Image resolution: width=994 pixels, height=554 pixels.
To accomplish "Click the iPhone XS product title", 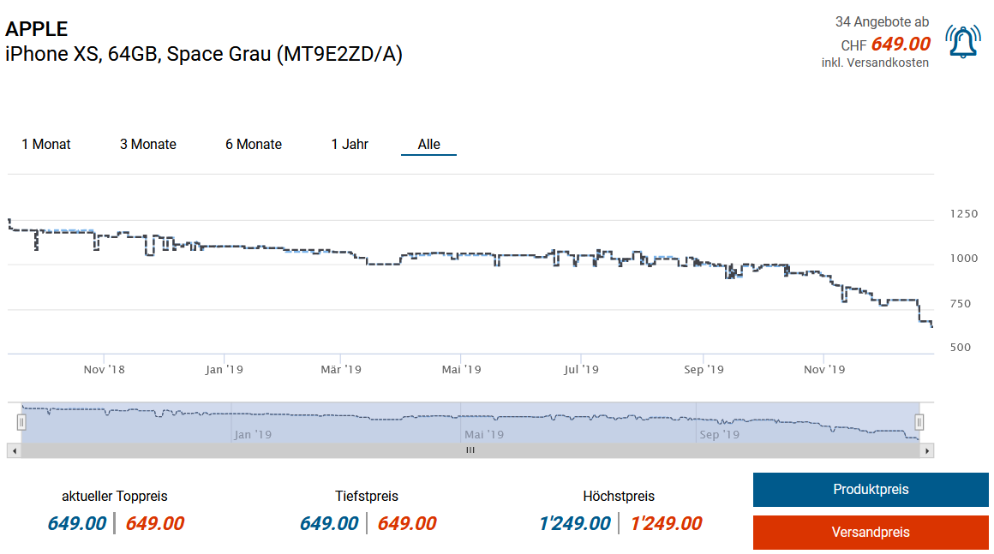I will [203, 54].
